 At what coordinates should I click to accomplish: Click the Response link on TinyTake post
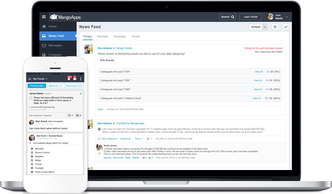point(126,139)
